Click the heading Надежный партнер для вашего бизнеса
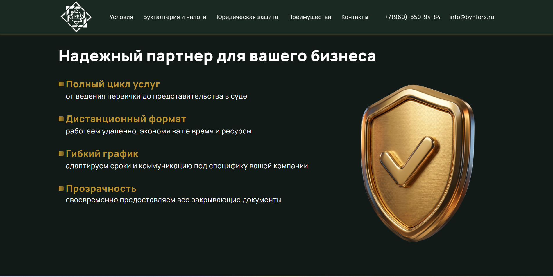This screenshot has width=553, height=277. click(217, 56)
